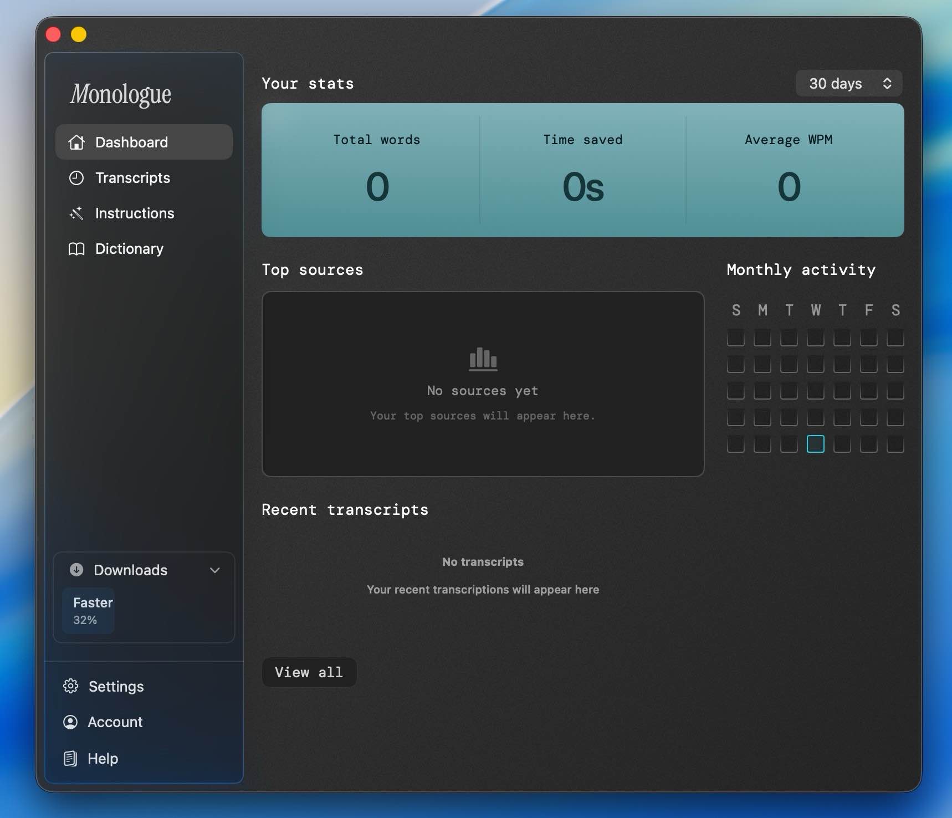
Task: Click the Account person icon
Action: (70, 722)
